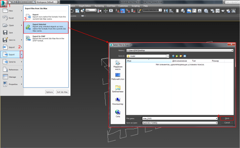The width and height of the screenshot is (240, 148).
Task: Expand the Export submenu arrow
Action: tap(22, 54)
